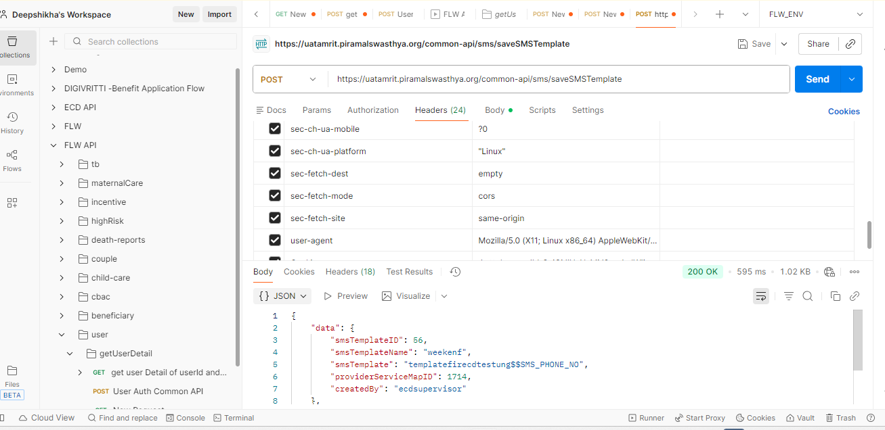
Task: Click the response history clock icon
Action: [x=455, y=272]
